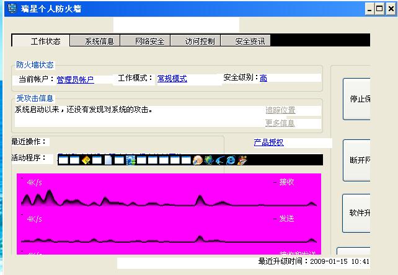Click the 防火墙状态 group heading
The image size is (398, 275).
coord(35,65)
